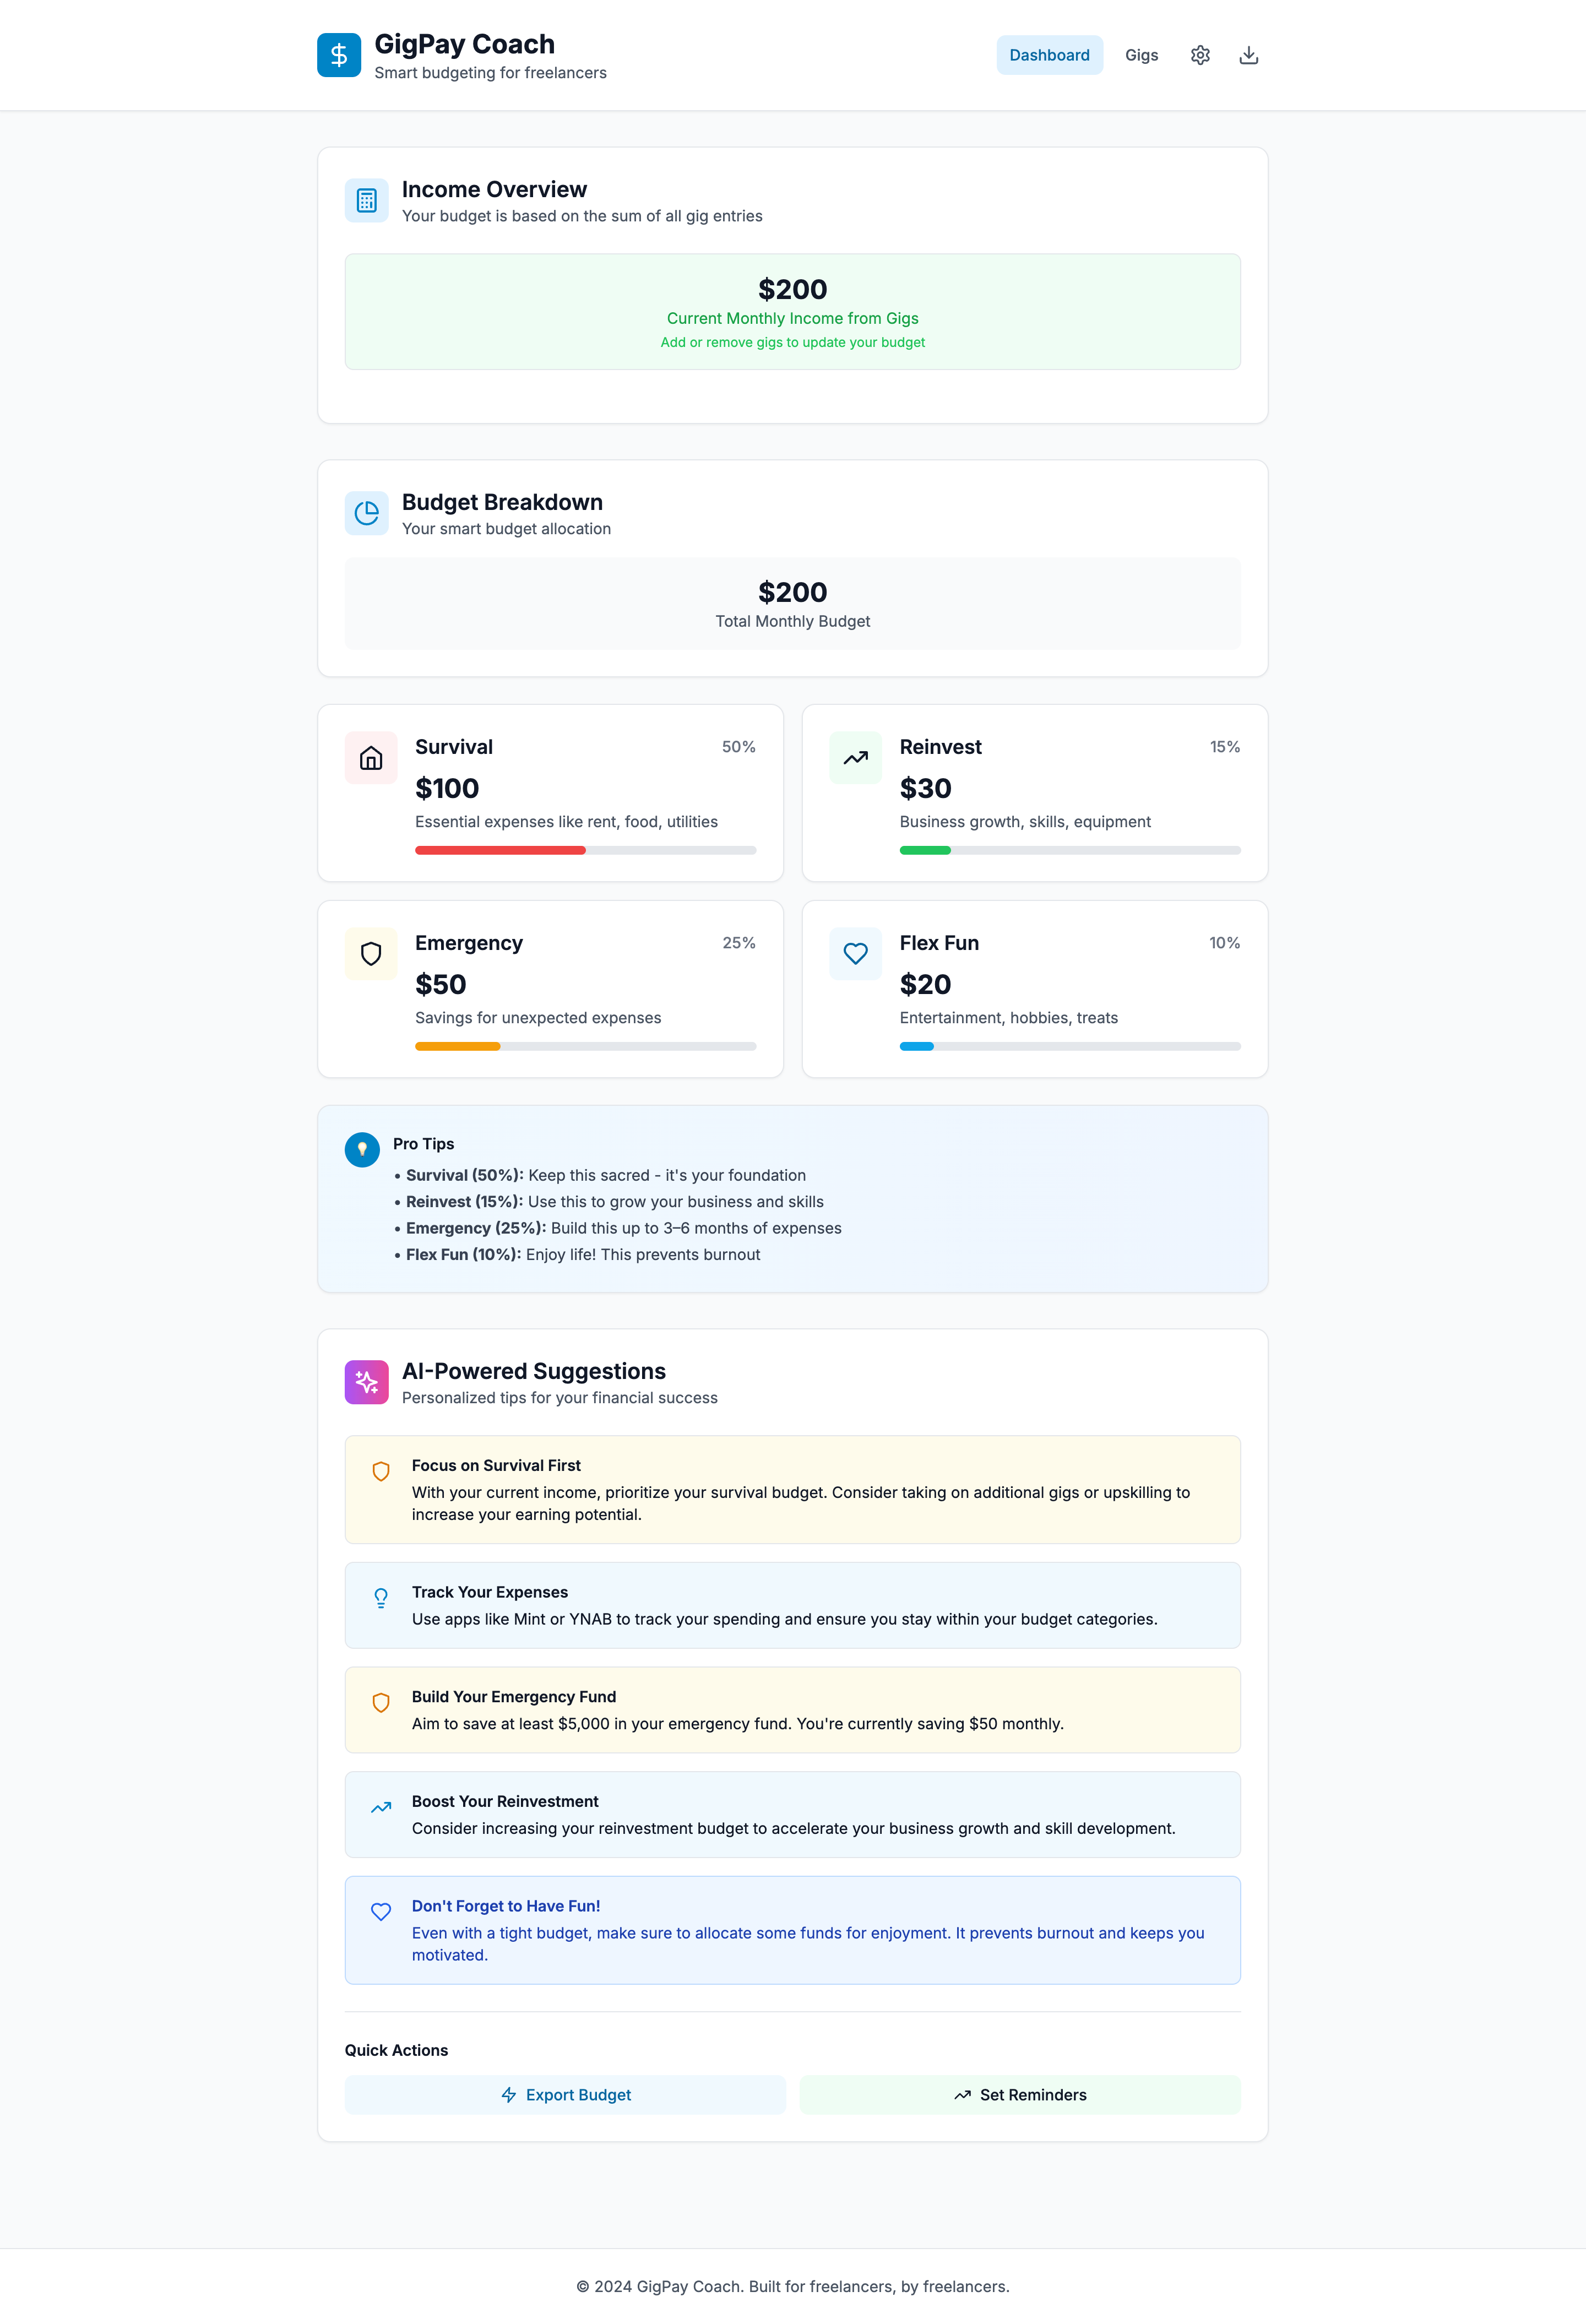Click the download icon in the header
Screen dimensions: 1586x2324
1248,55
